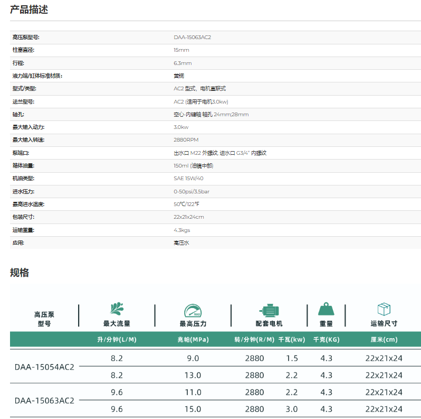
Task: Click the 升/分钟(L/M) column header
Action: click(117, 340)
